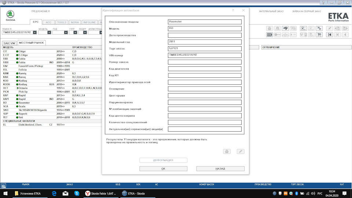Click the ETKA COM icon in status bar
The height and width of the screenshot is (198, 352).
click(x=3, y=186)
